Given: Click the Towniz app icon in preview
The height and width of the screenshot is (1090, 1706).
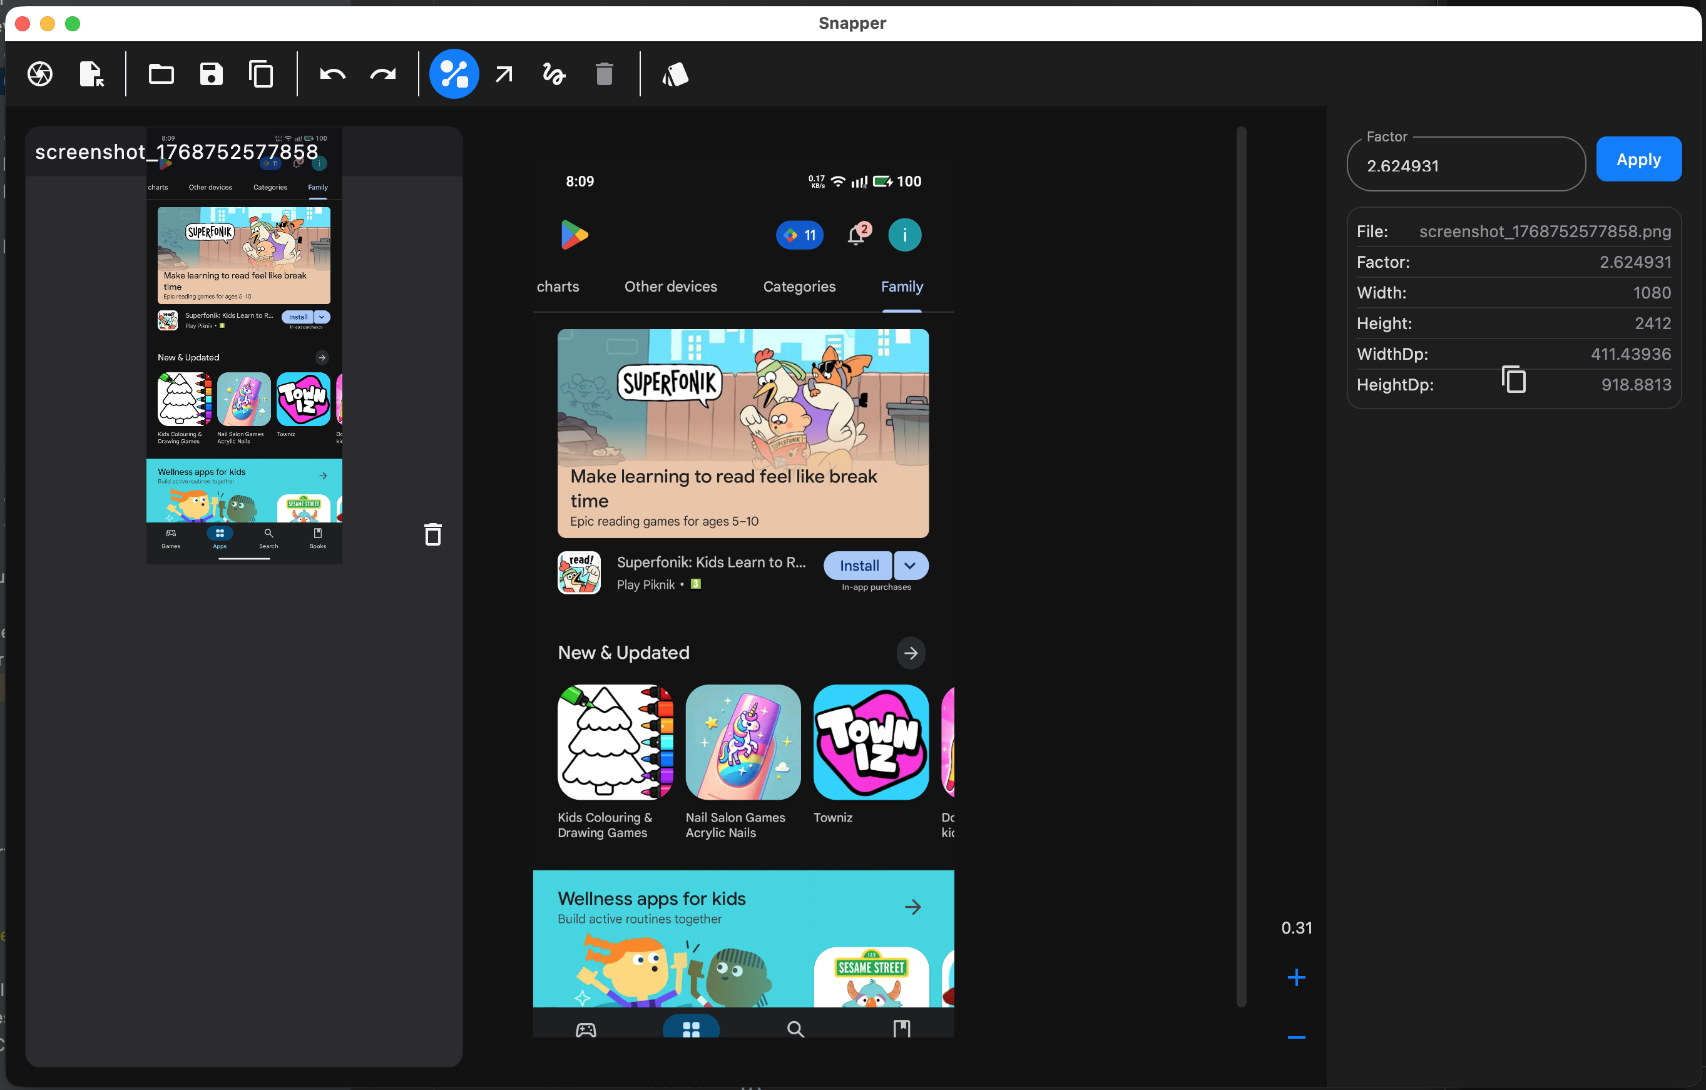Looking at the screenshot, I should click(x=871, y=742).
